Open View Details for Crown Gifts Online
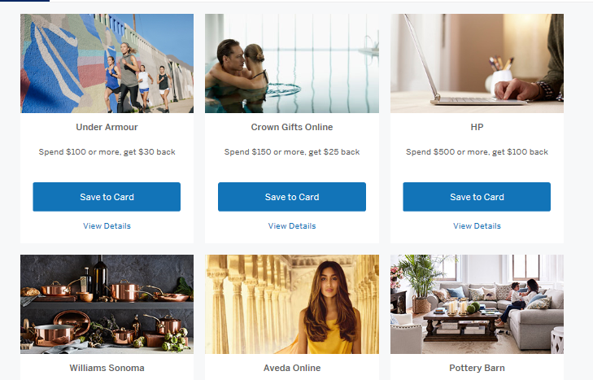The width and height of the screenshot is (593, 380). coord(292,226)
